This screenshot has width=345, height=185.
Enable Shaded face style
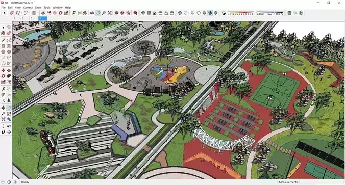[204, 13]
